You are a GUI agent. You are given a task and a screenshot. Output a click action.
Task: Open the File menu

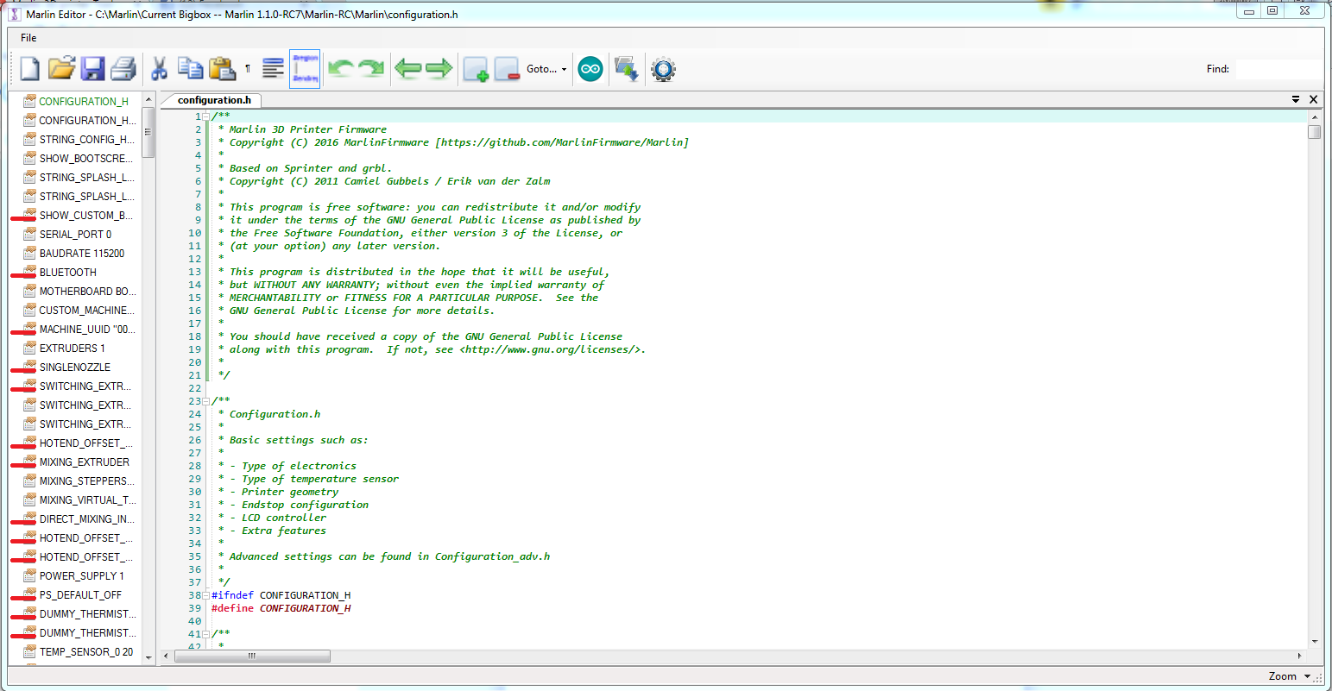(x=28, y=38)
